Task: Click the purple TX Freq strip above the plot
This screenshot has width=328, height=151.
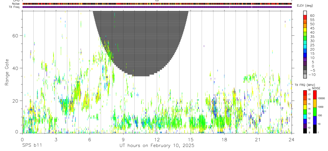Action: pyautogui.click(x=157, y=7)
